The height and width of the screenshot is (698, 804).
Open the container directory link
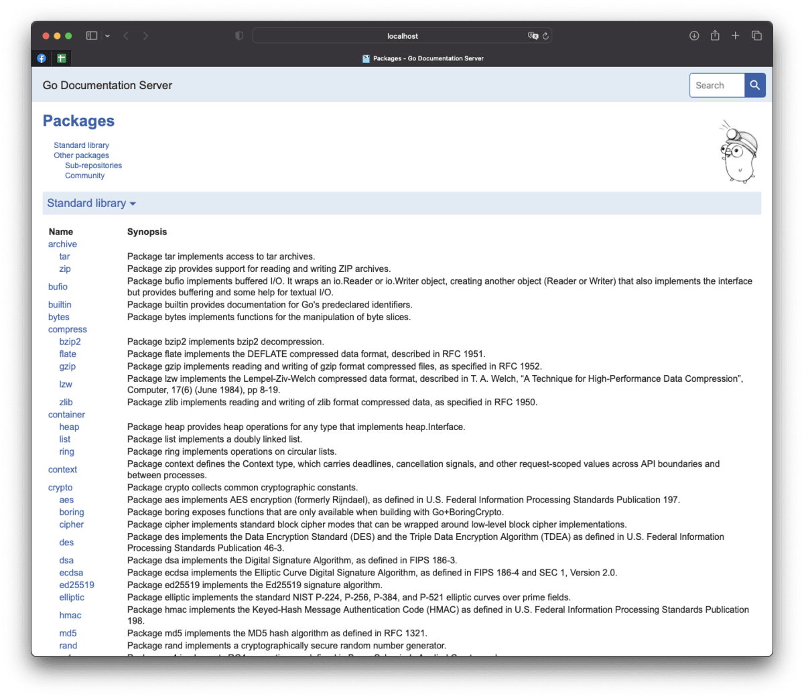[66, 415]
